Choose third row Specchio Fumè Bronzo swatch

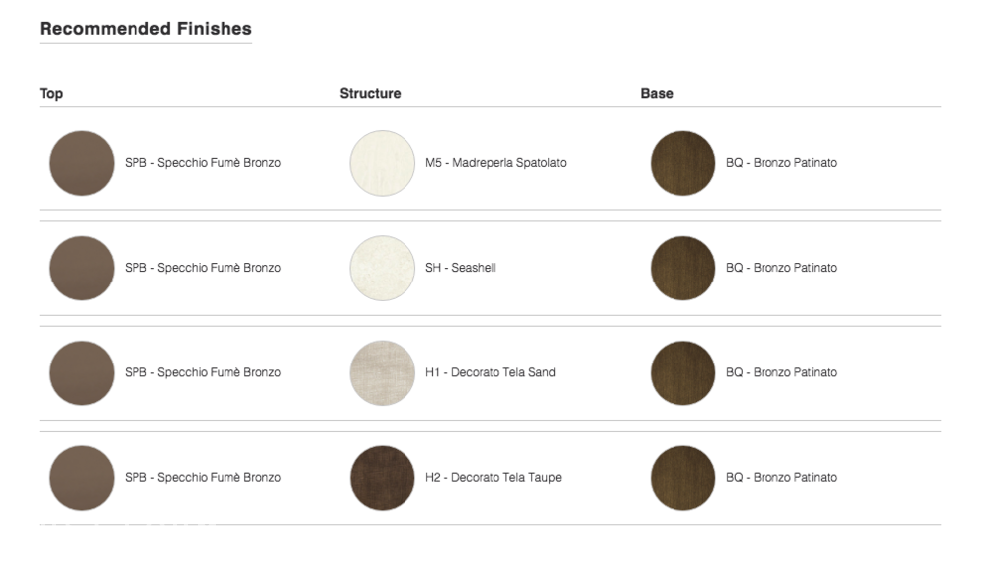[x=82, y=373]
